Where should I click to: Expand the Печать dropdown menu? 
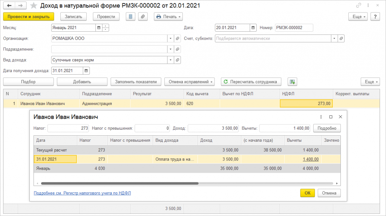pos(168,17)
